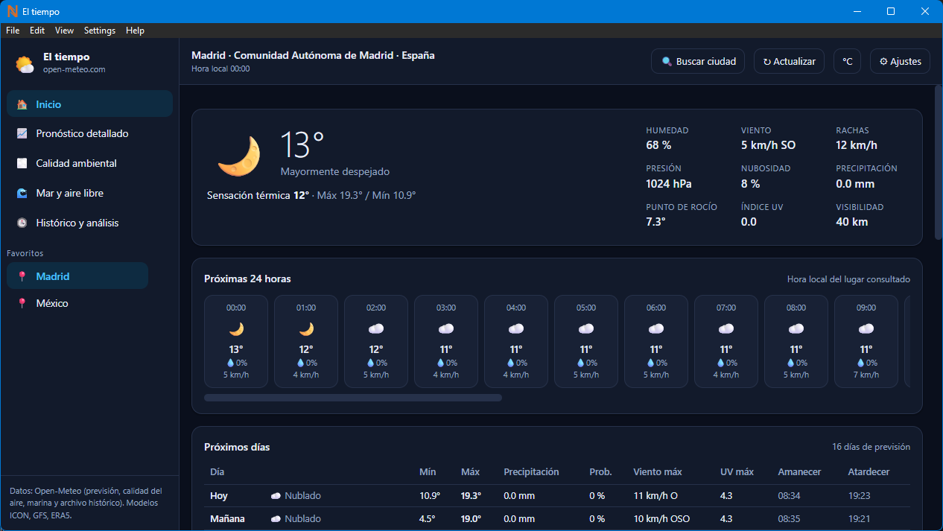Click the moon icon in the 01:00 card
Viewport: 943px width, 531px height.
point(306,328)
